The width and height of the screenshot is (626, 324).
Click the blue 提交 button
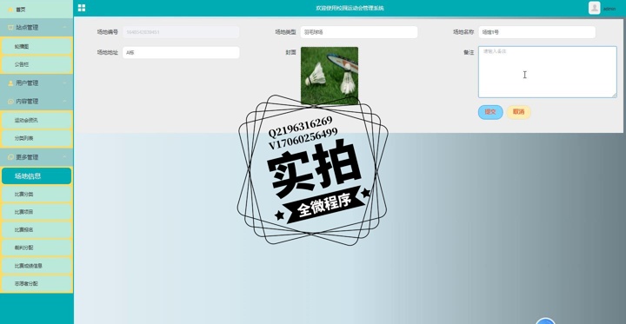490,112
